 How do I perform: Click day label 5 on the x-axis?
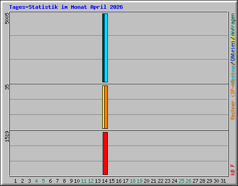click(x=43, y=181)
